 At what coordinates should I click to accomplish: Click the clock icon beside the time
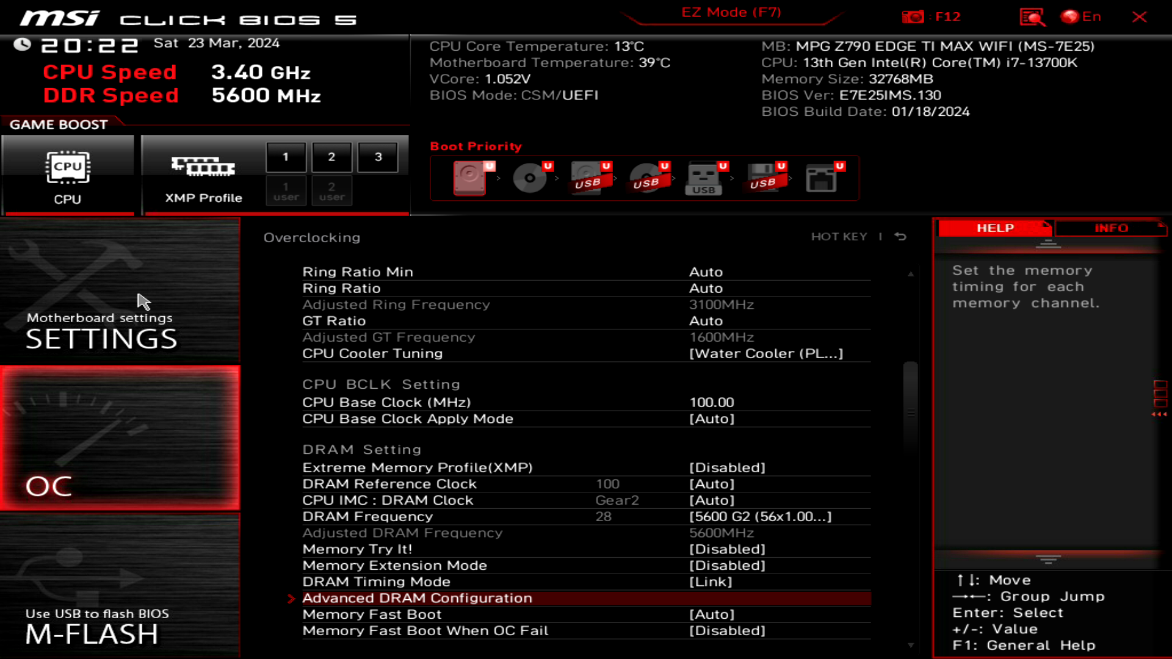coord(23,44)
